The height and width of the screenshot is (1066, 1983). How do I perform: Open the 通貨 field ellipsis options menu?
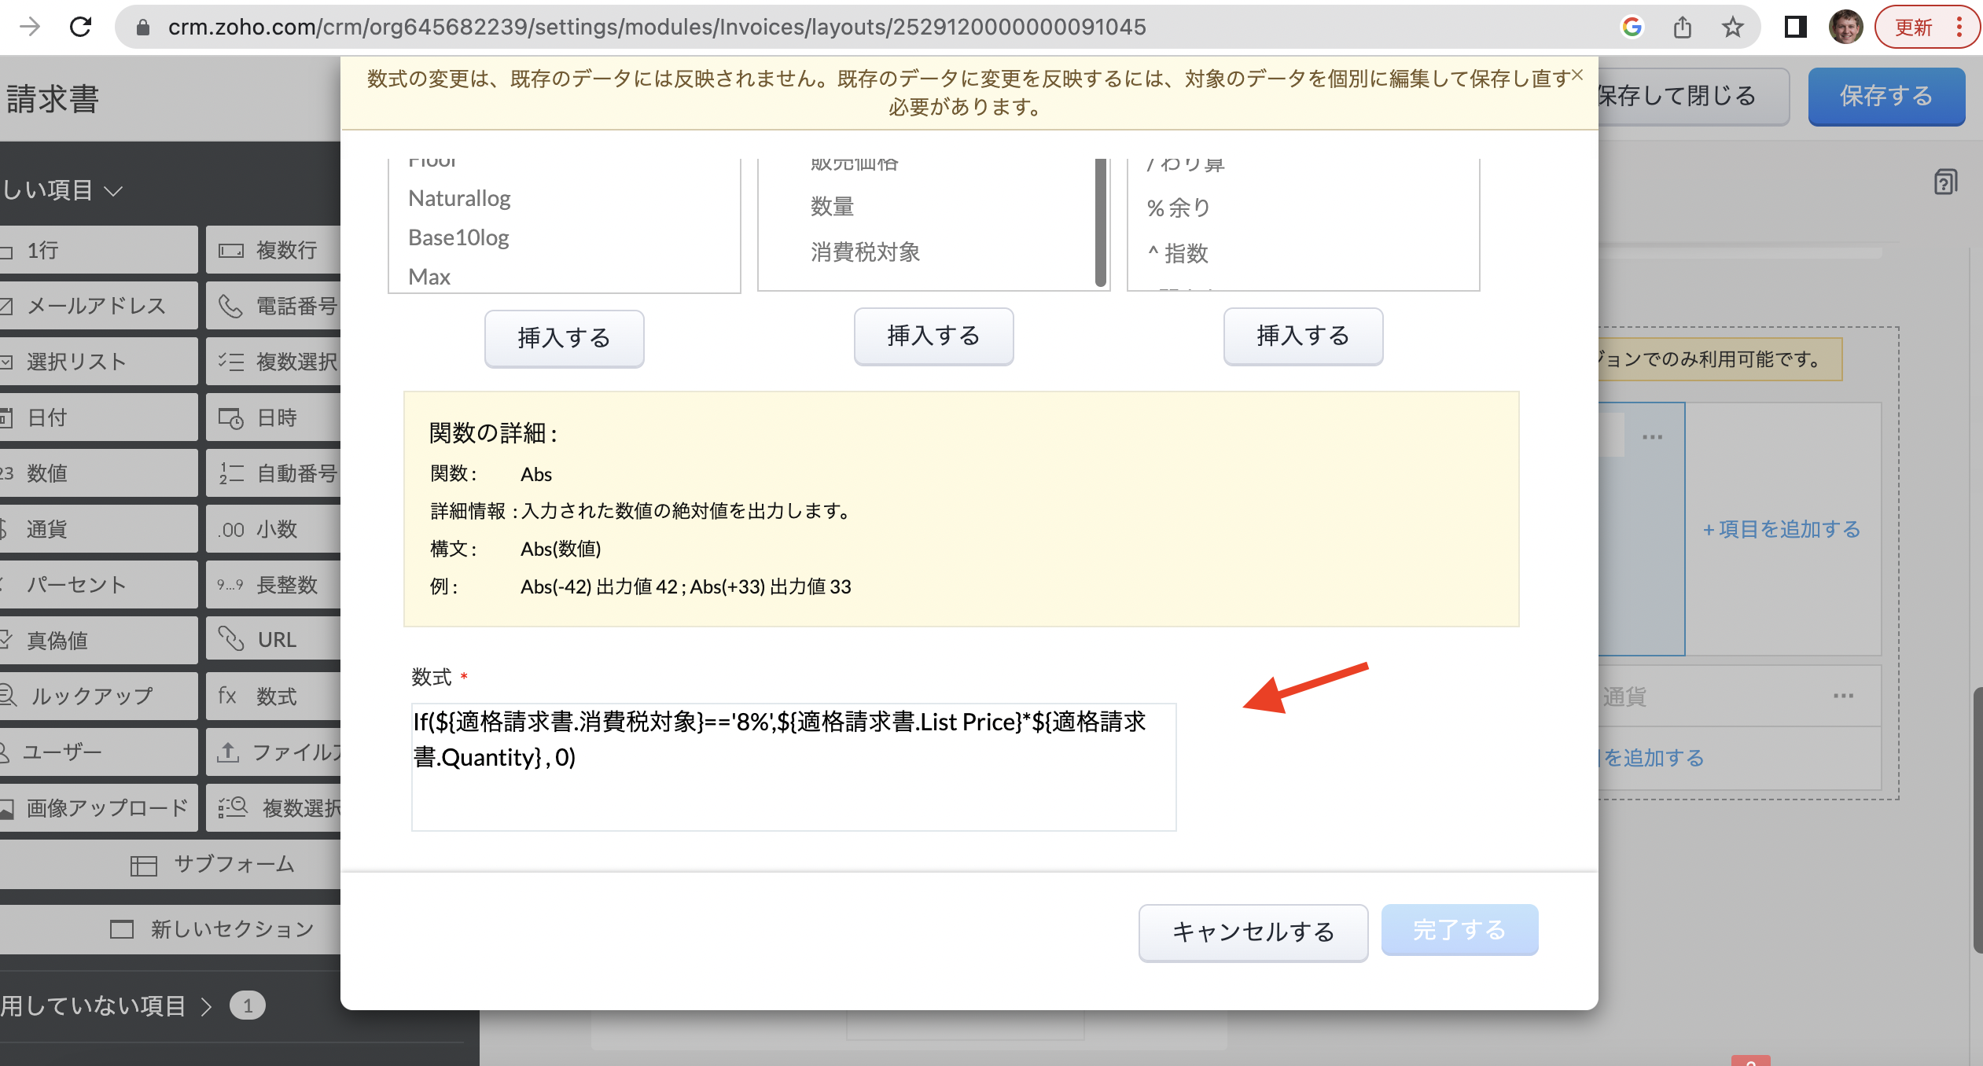1843,696
